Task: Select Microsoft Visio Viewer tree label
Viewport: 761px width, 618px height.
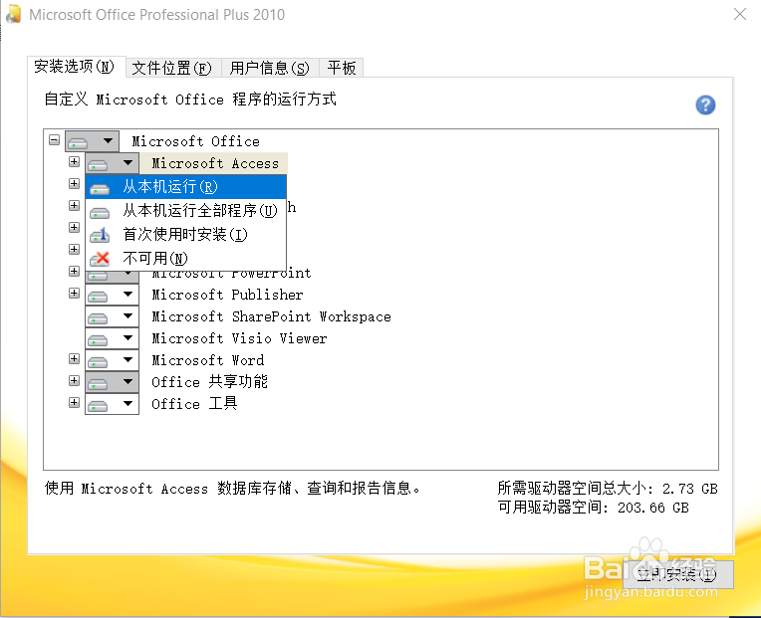Action: (x=239, y=338)
